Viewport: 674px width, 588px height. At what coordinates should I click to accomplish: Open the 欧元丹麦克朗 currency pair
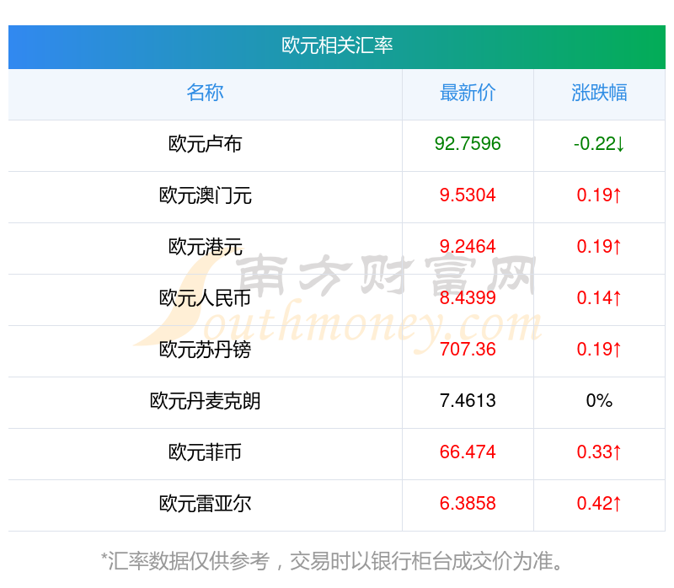(x=205, y=401)
